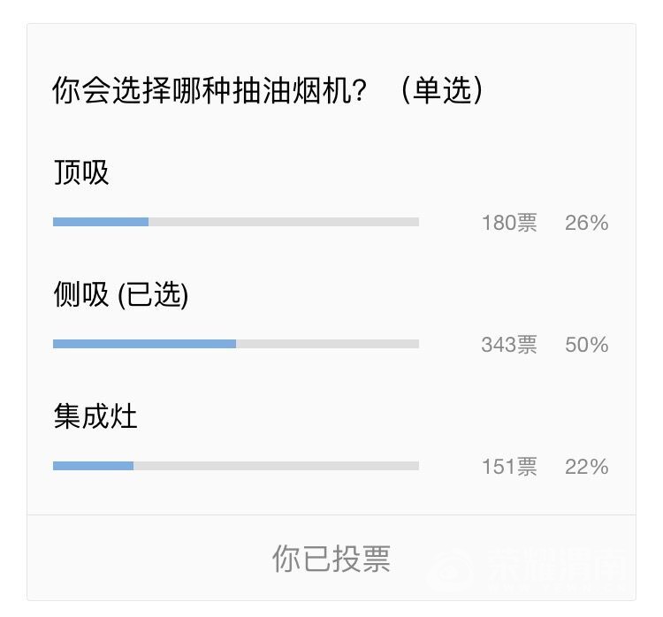Select the 集成灶 poll option
The width and height of the screenshot is (663, 617).
coord(95,416)
